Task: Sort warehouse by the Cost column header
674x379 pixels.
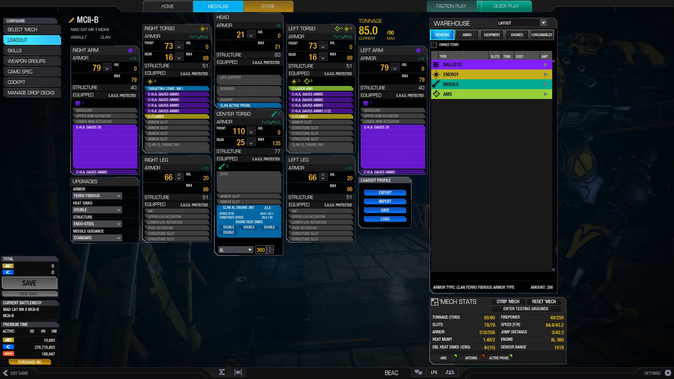Action: (x=527, y=56)
